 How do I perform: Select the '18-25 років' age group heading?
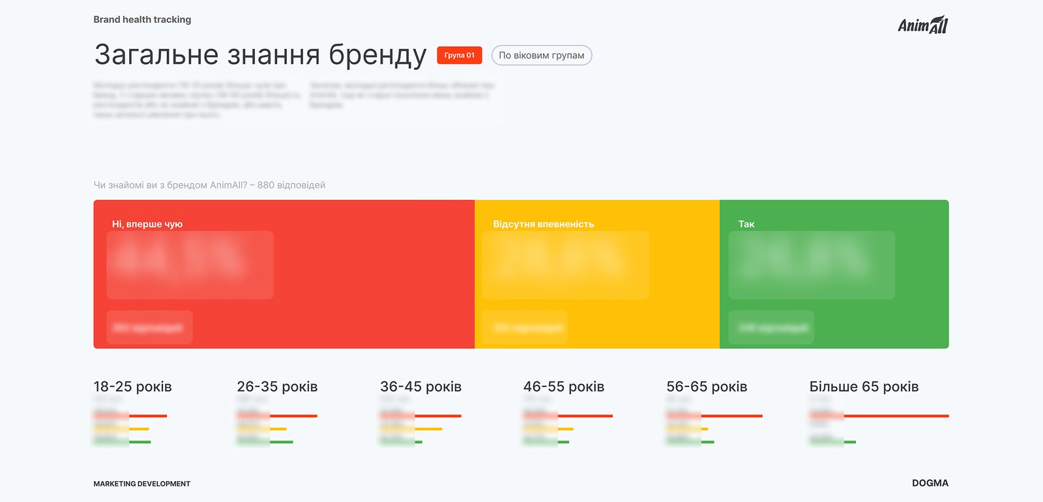pyautogui.click(x=133, y=387)
